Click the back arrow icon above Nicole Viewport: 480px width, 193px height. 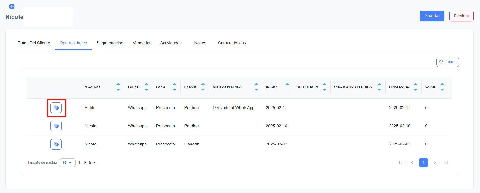[x=12, y=7]
